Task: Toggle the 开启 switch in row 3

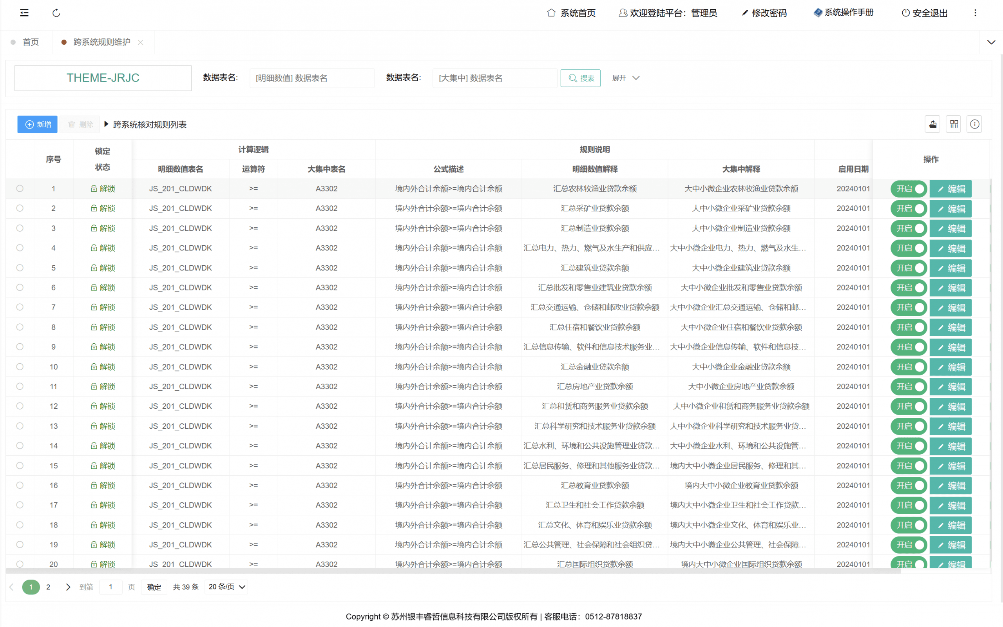Action: 909,228
